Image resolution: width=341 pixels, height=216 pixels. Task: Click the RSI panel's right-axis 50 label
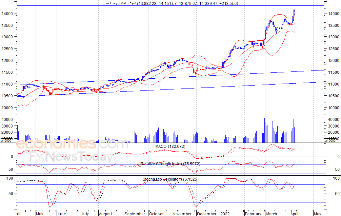[x=337, y=169]
